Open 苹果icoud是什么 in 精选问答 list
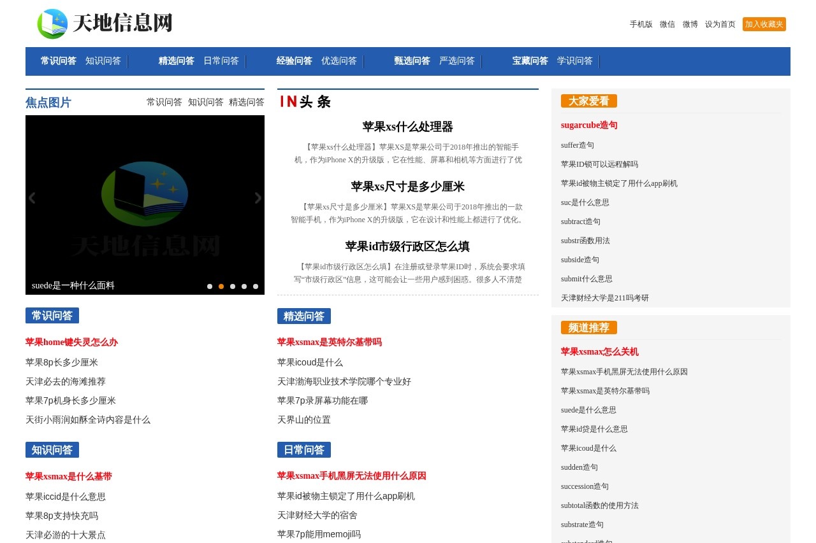 (310, 362)
